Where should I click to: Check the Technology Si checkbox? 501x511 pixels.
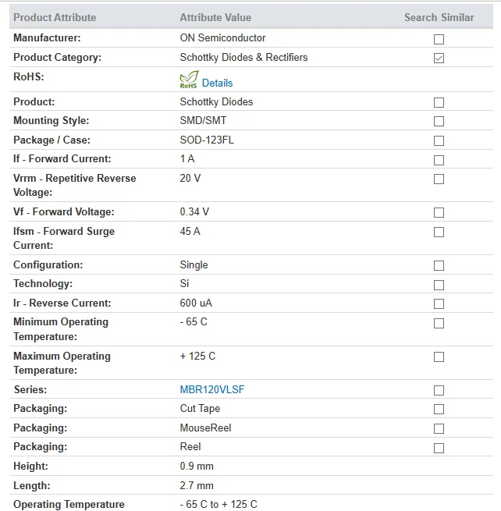pos(439,285)
